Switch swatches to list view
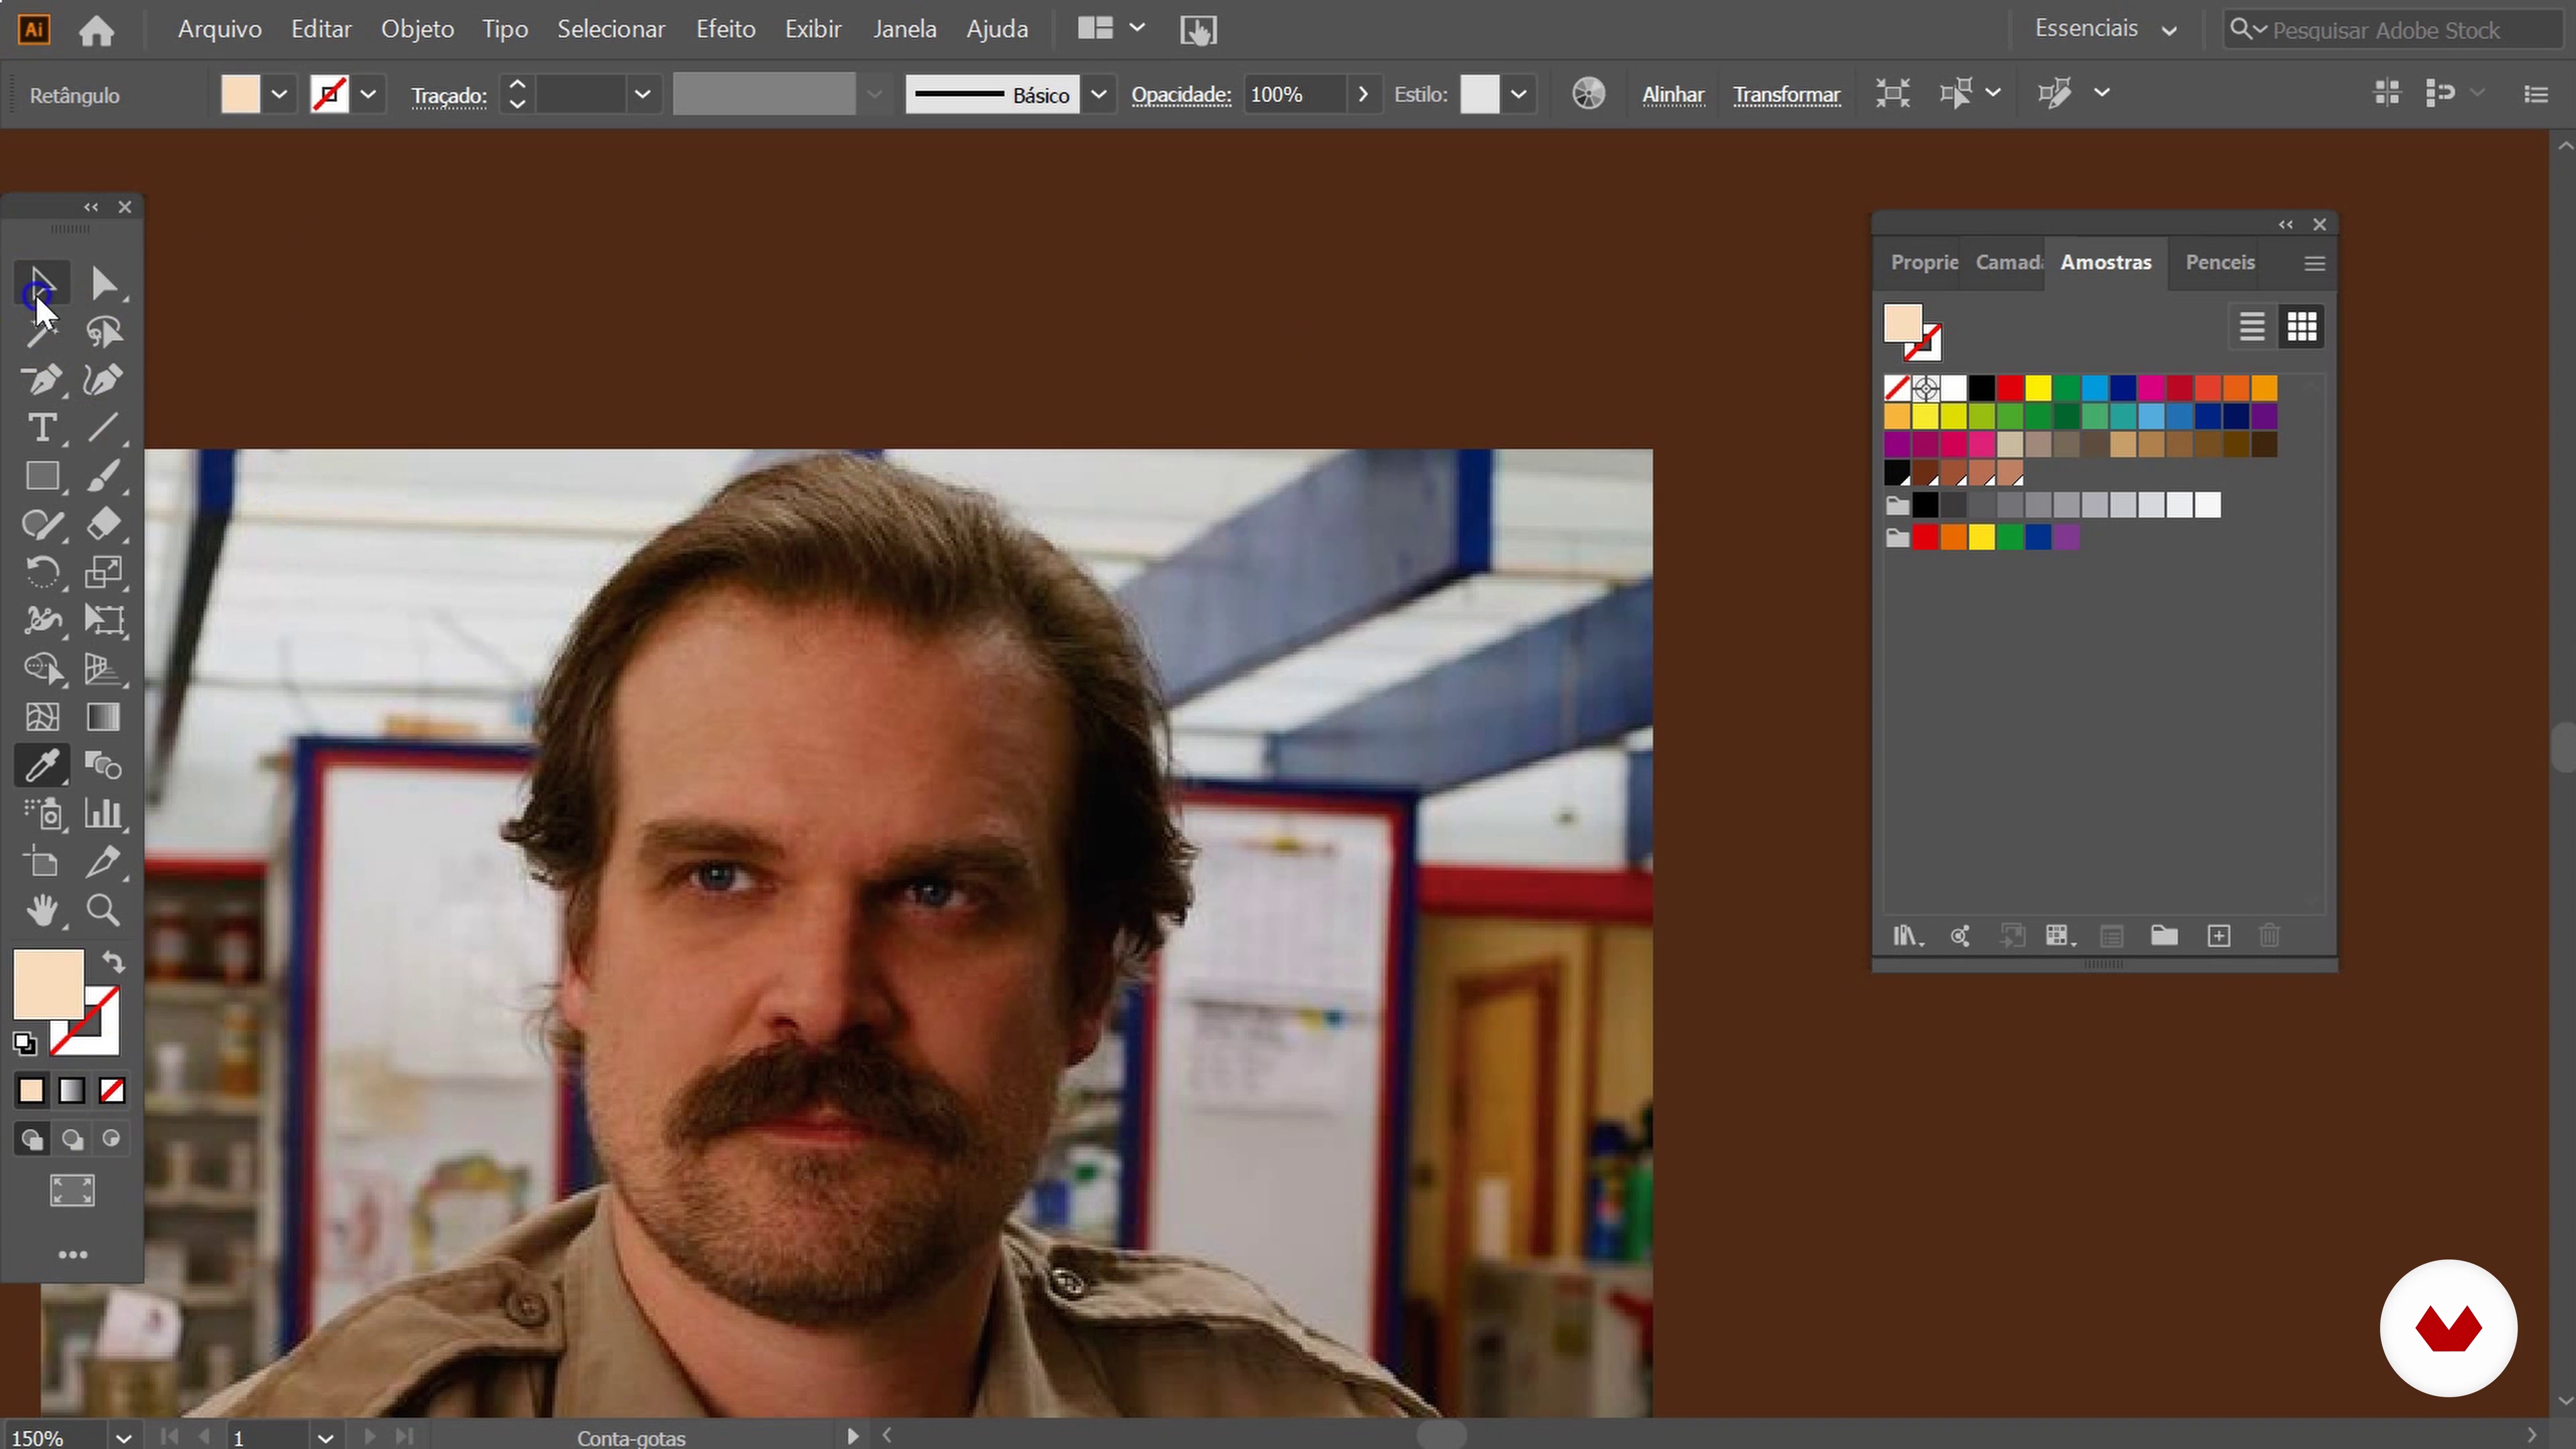The height and width of the screenshot is (1449, 2576). pos(2252,327)
